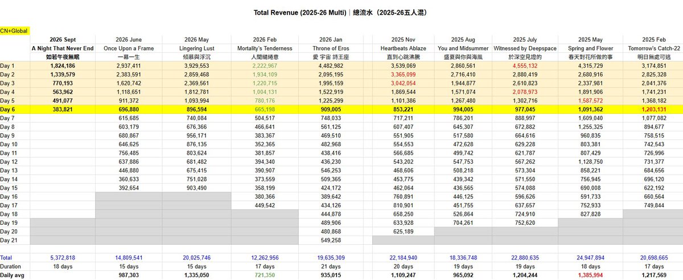
Task: Click the 'Duration' row label
Action: (11, 266)
